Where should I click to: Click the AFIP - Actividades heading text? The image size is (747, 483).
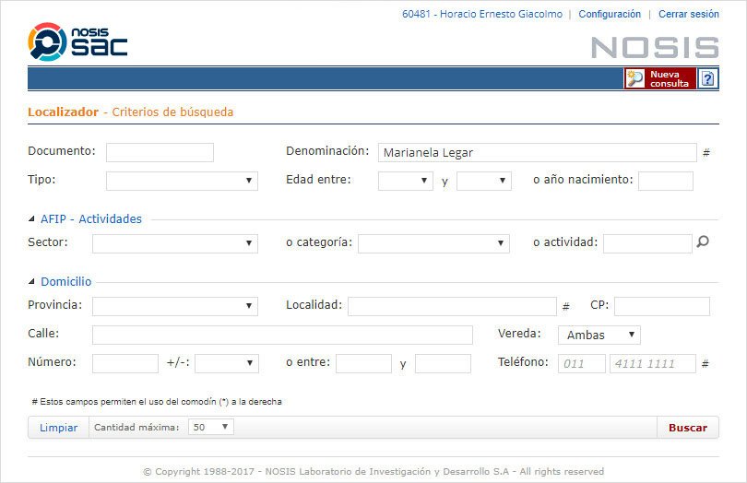(91, 219)
